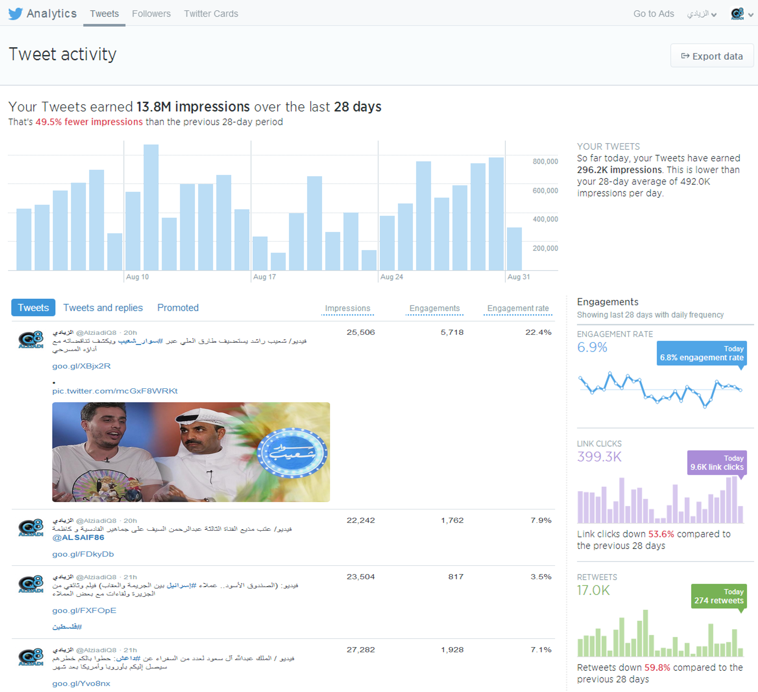
Task: Show Promoted tweets tab
Action: click(x=178, y=307)
